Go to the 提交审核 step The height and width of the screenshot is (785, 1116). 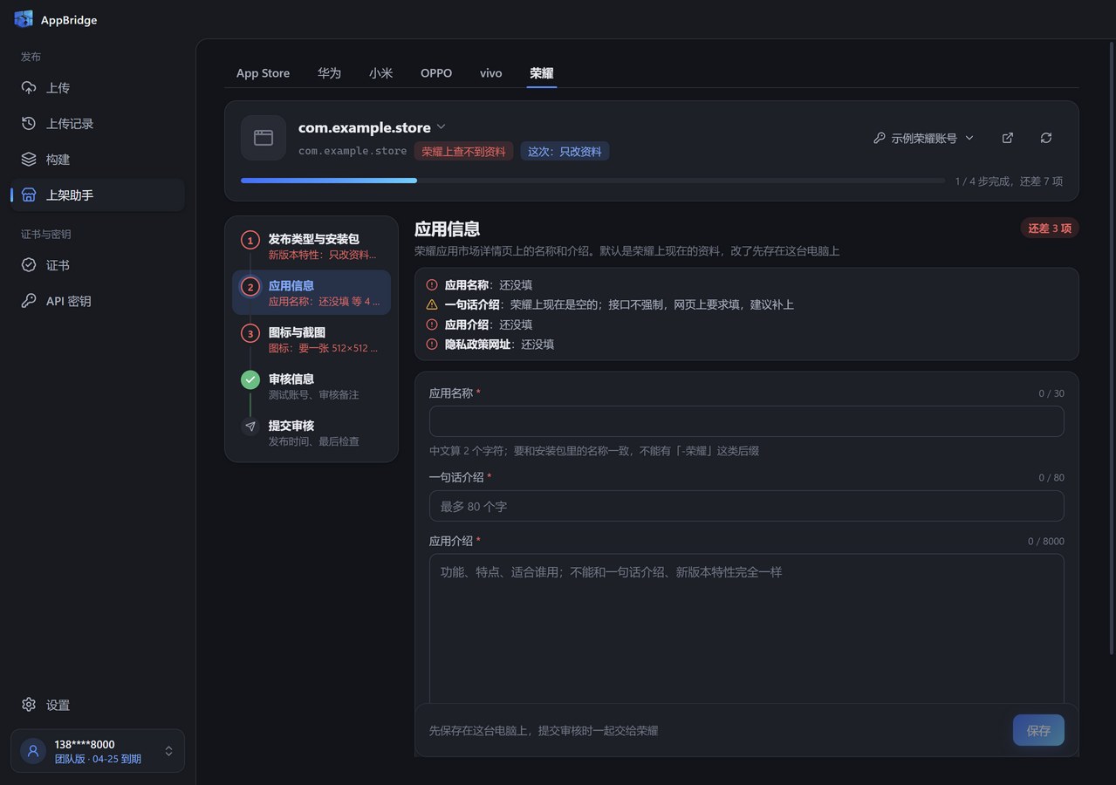point(312,432)
